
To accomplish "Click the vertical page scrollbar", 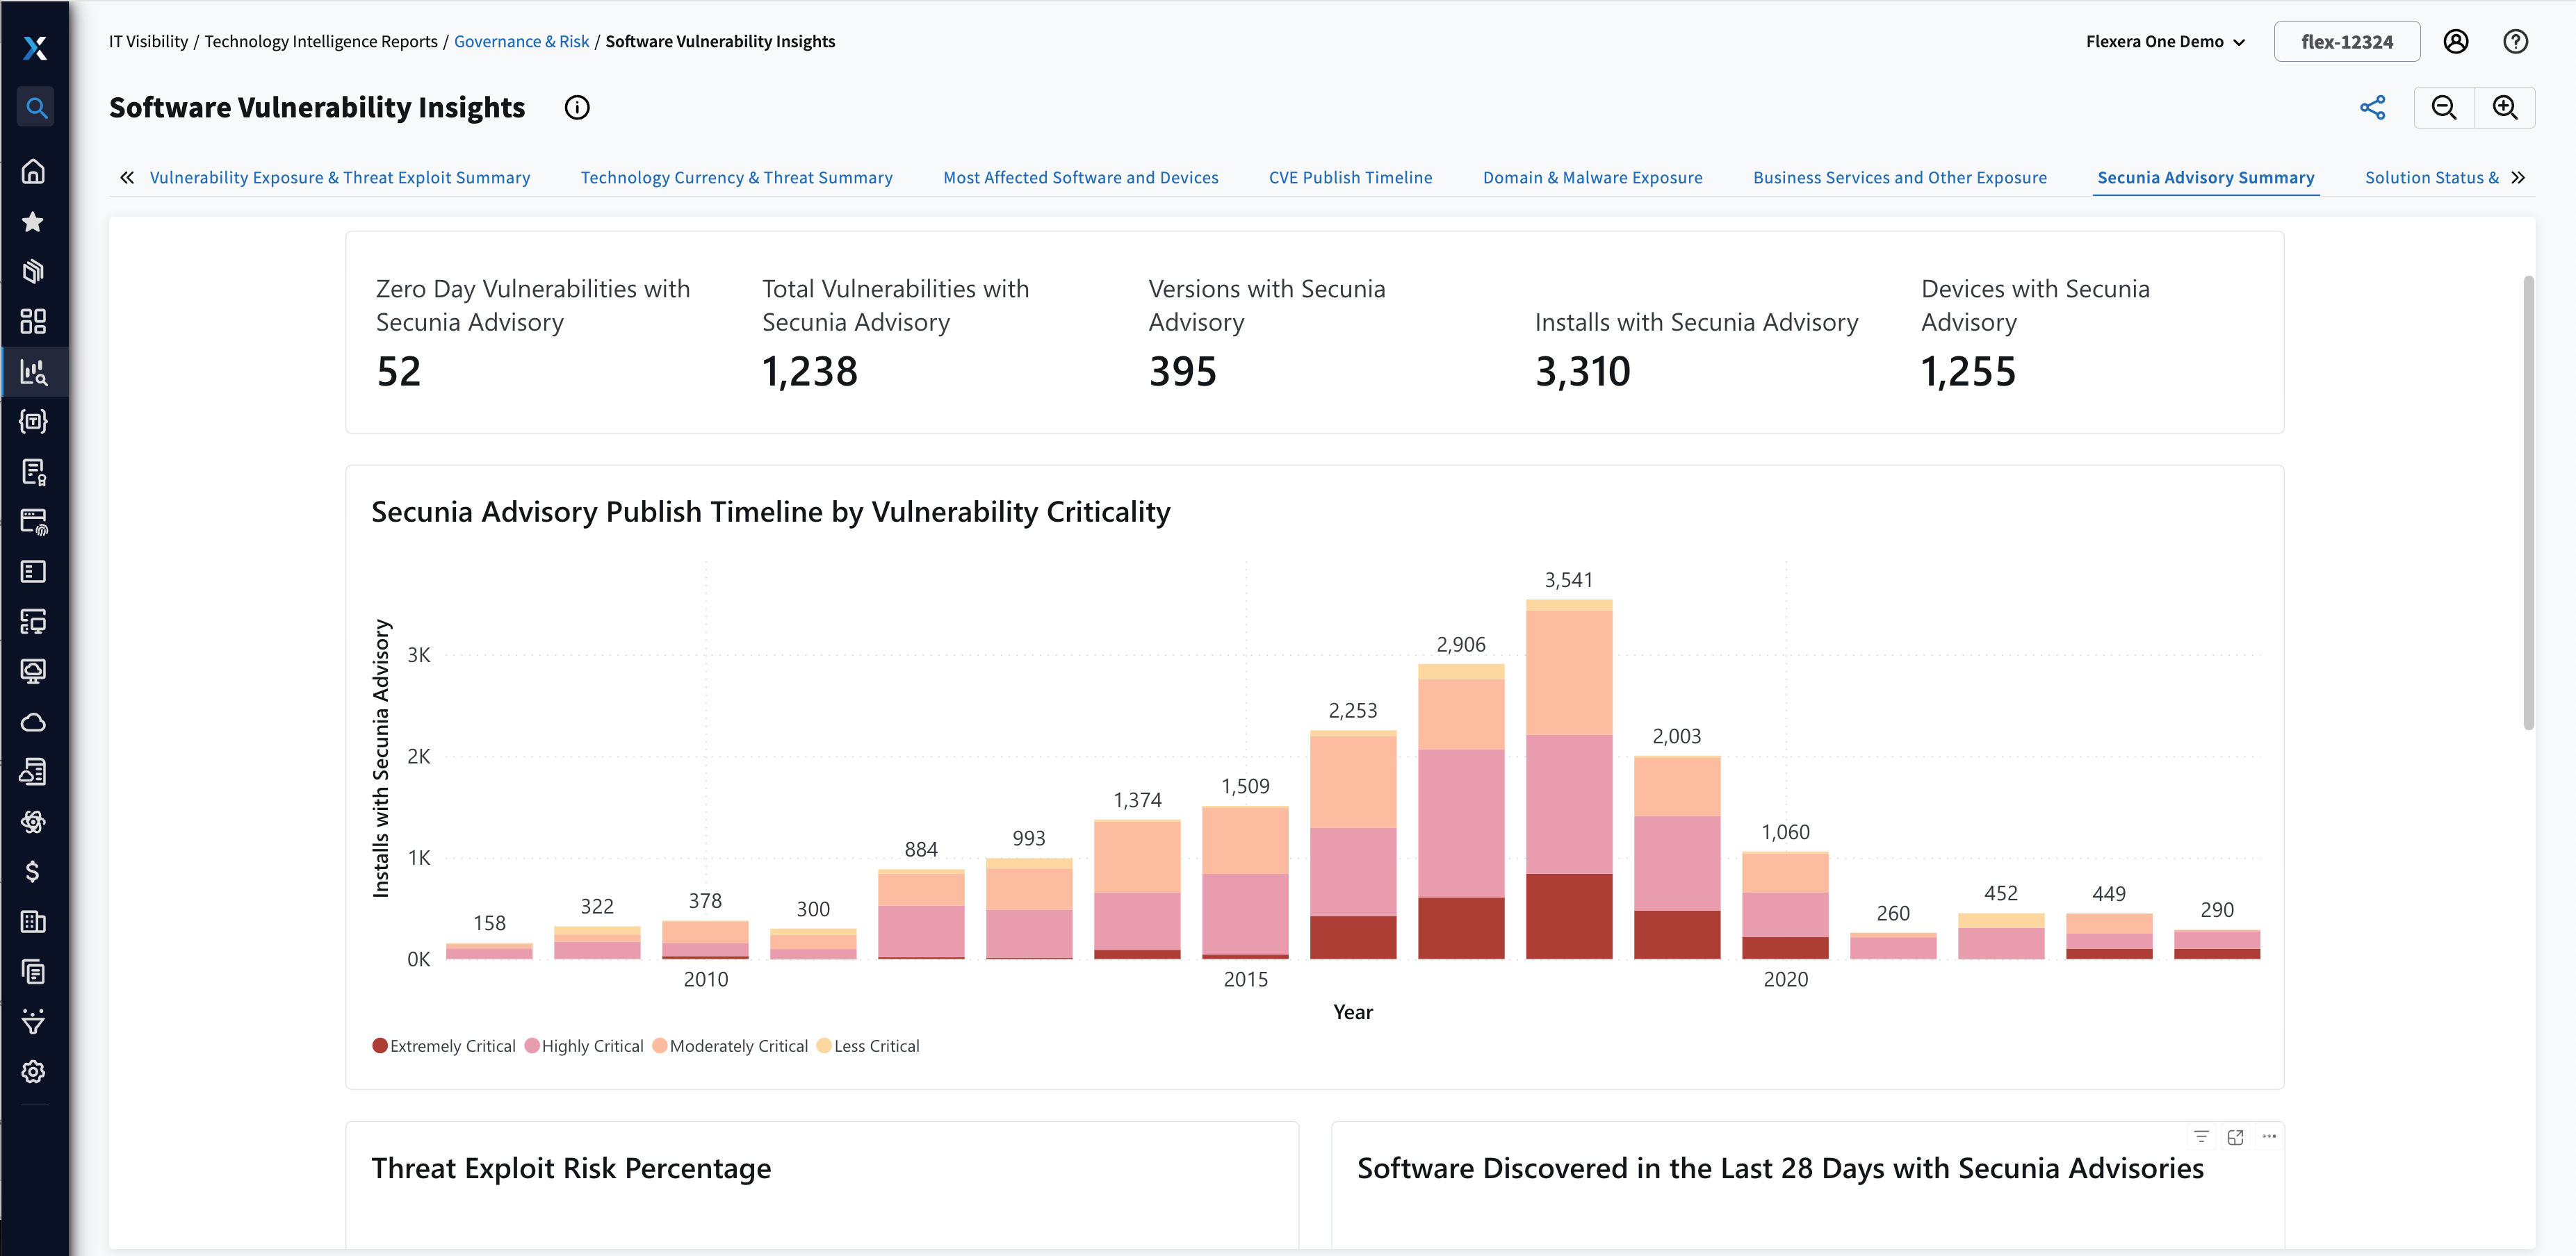I will (2529, 502).
